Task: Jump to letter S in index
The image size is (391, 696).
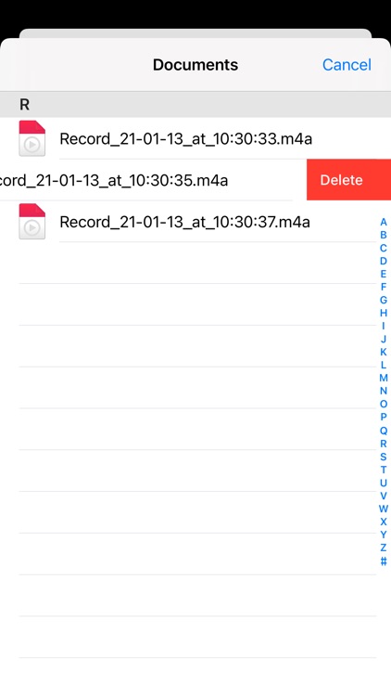Action: [x=384, y=457]
